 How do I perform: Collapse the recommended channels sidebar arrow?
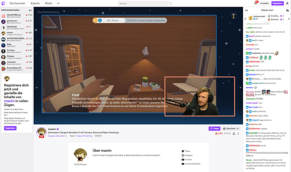[x=30, y=10]
